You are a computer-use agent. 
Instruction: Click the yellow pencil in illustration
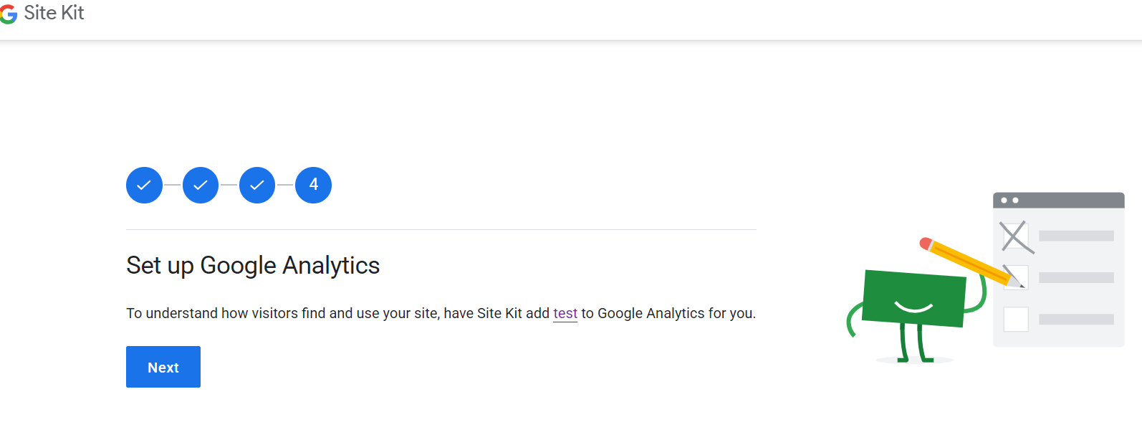point(971,262)
